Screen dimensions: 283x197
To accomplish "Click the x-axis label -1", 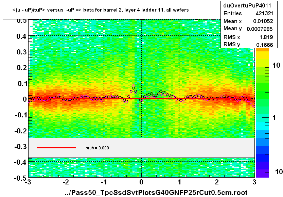I will point(104,182).
